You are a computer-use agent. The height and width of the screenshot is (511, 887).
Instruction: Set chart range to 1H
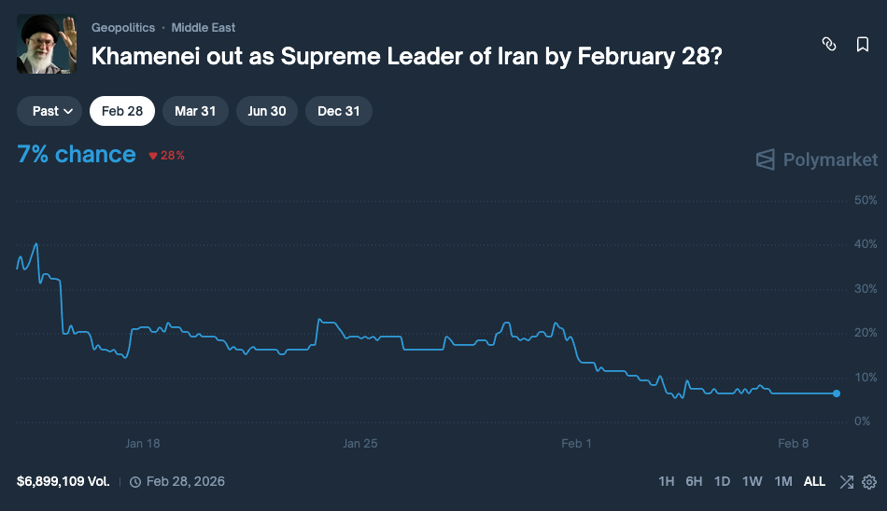pyautogui.click(x=666, y=482)
